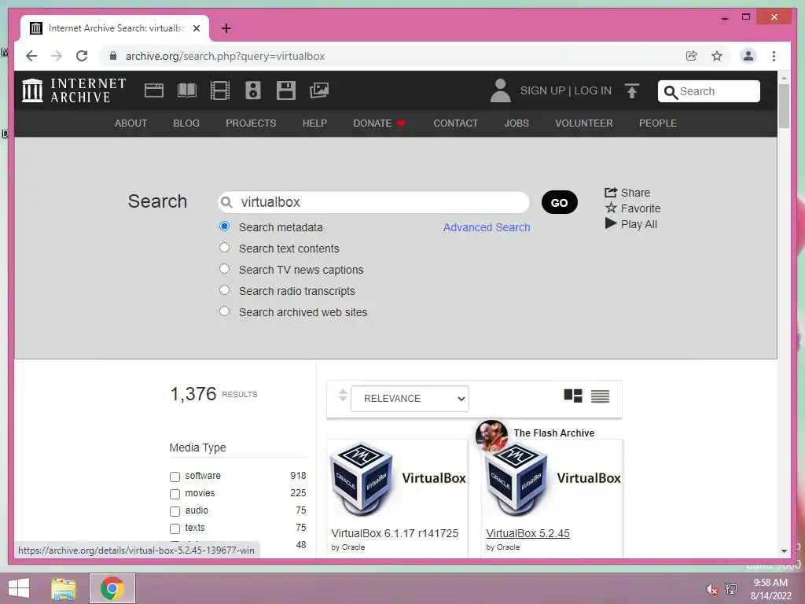The width and height of the screenshot is (805, 604).
Task: Open the Chrome profile icon
Action: pos(748,56)
